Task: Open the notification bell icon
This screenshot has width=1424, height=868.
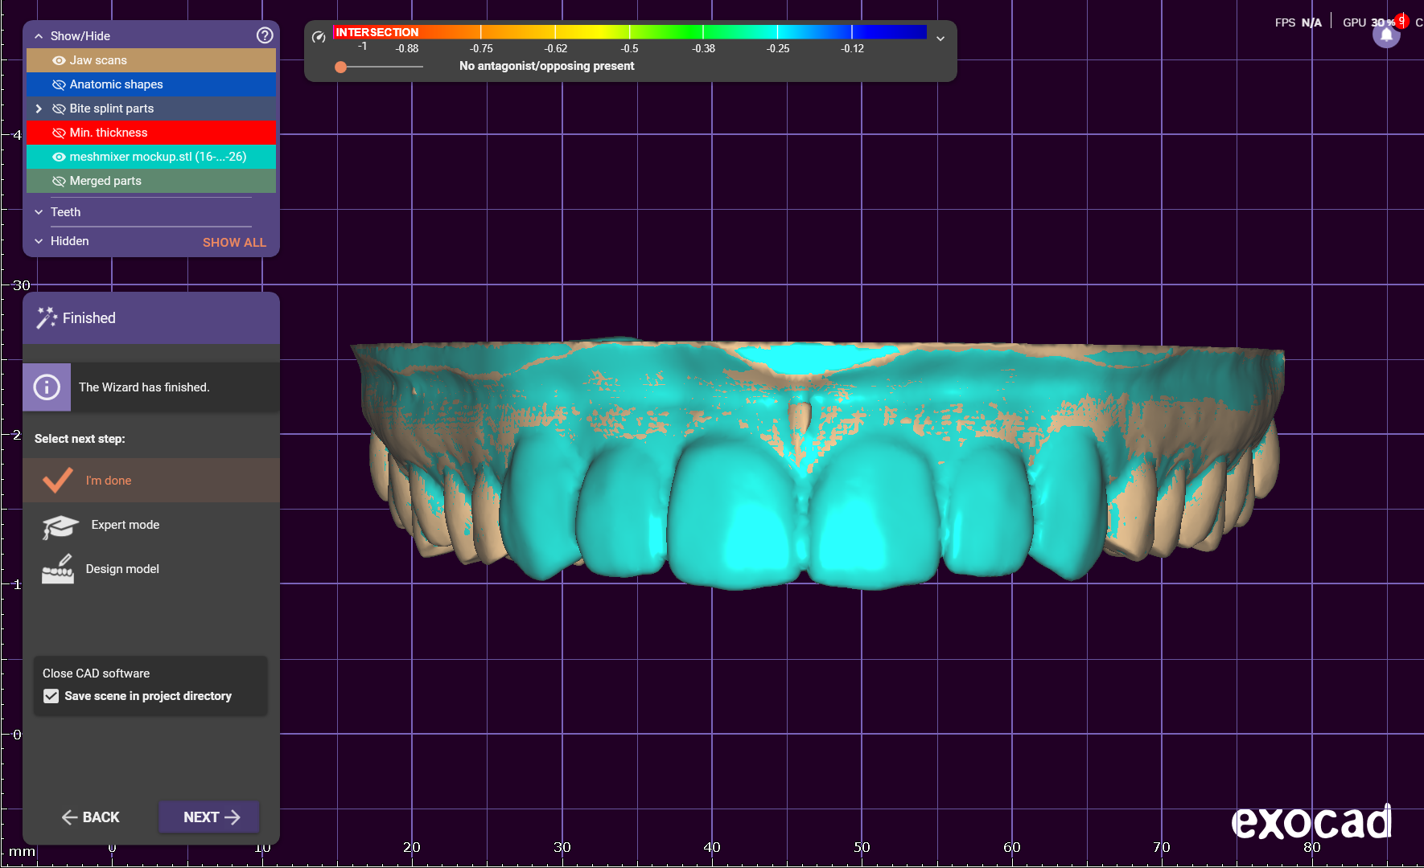Action: coord(1386,35)
